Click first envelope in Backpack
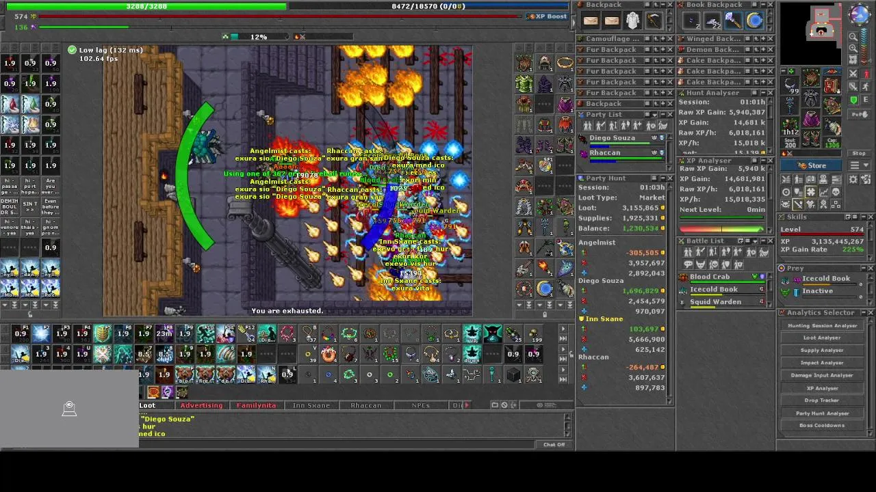 [591, 21]
